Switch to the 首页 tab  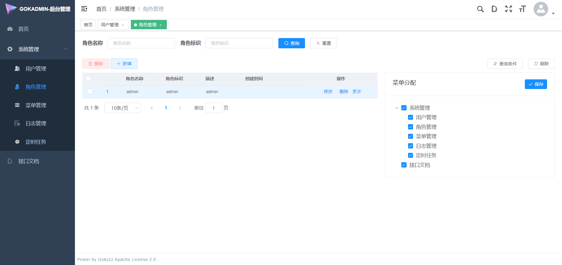click(x=88, y=25)
